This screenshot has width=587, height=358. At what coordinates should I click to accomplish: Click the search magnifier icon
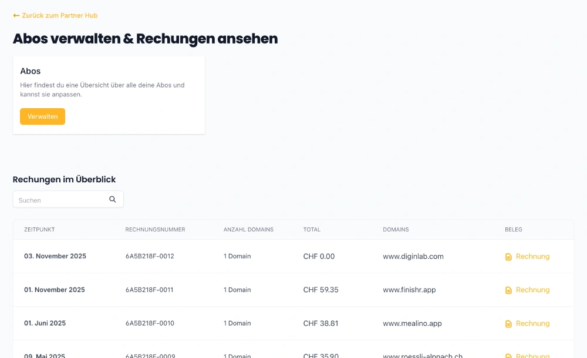click(x=113, y=199)
